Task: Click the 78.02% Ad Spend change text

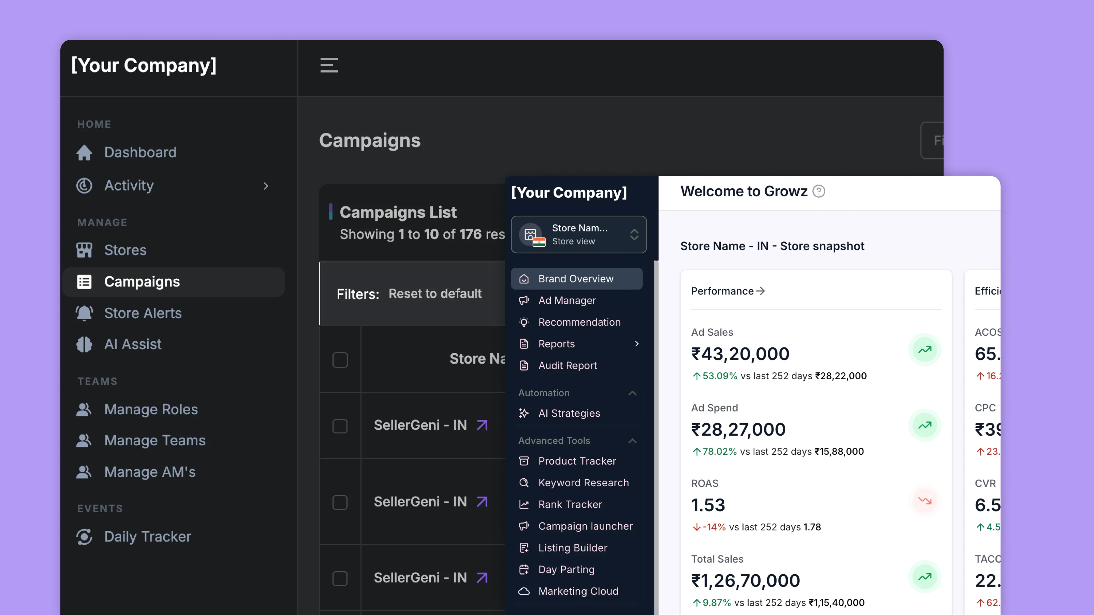Action: click(715, 452)
